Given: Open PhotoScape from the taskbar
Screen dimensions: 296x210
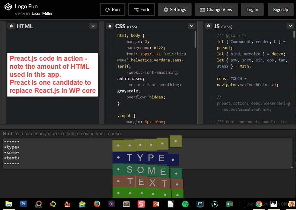Looking at the screenshot, I should (38, 204).
